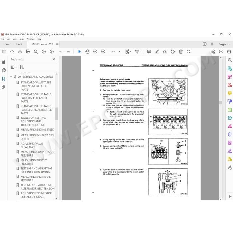Open the Attachments paperclip panel
Viewport: 233px width, 233px height.
(x=4, y=87)
